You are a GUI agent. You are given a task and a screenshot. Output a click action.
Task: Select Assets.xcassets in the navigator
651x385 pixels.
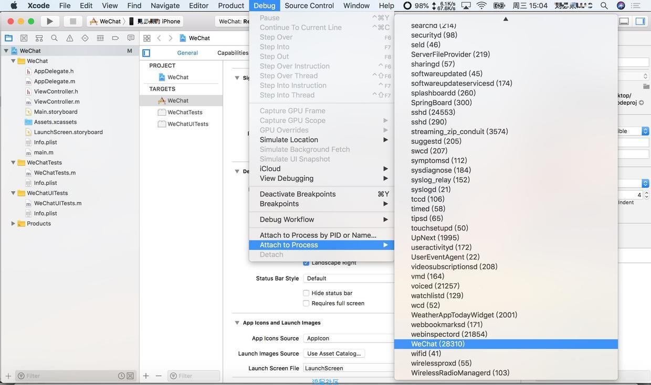(x=55, y=122)
